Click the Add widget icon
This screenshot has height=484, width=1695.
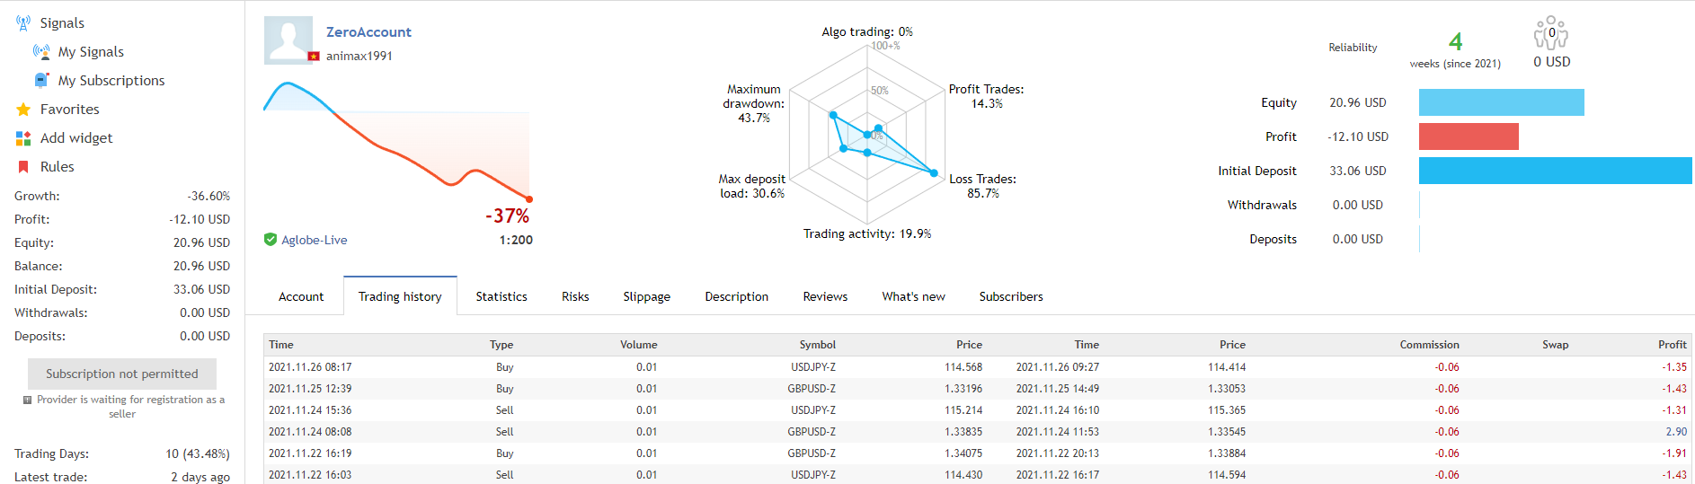[x=23, y=138]
